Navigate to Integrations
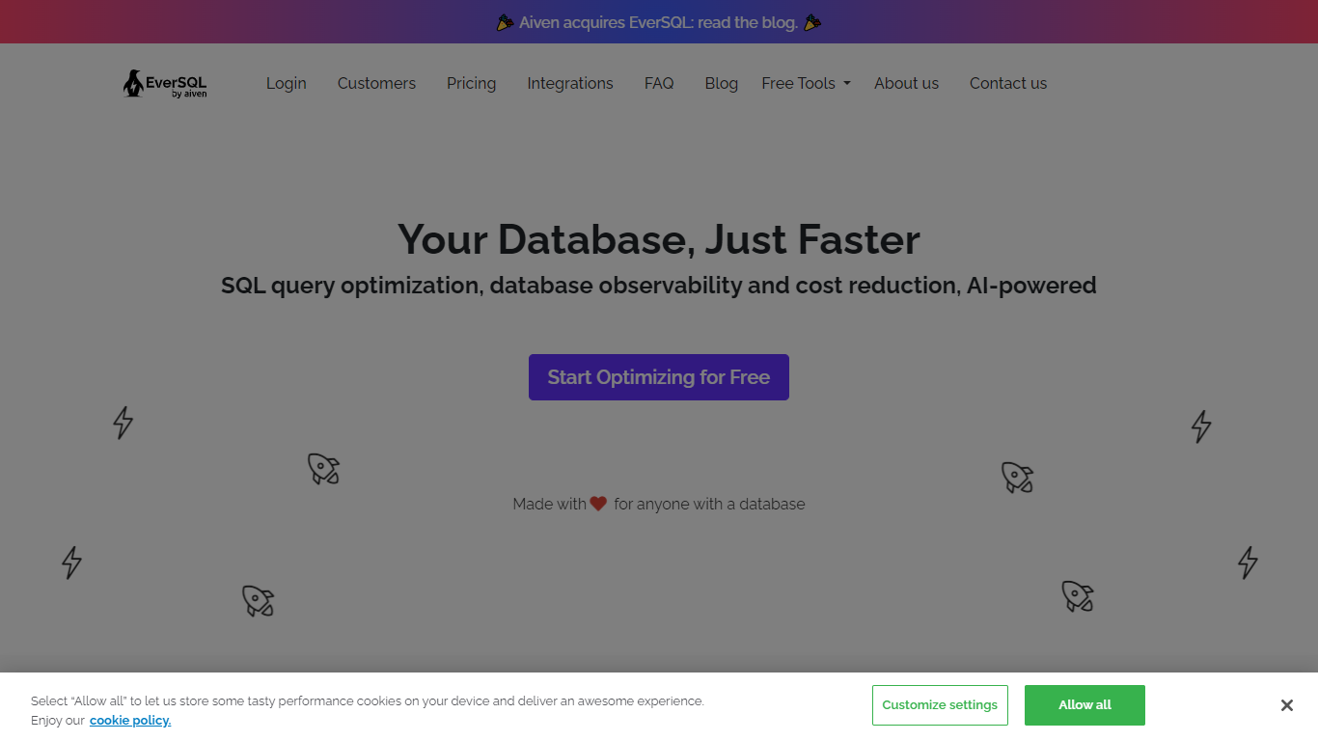Viewport: 1318px width, 741px height. click(x=570, y=83)
